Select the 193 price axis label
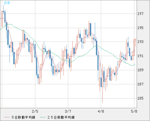 pos(140,42)
